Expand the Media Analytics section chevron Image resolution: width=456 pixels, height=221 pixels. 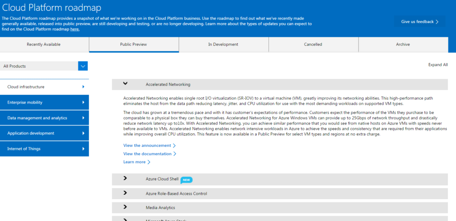pos(125,206)
